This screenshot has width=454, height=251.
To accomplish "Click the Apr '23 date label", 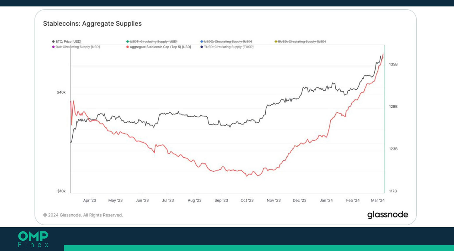I will point(90,201).
